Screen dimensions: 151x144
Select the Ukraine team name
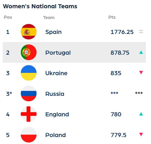coord(56,73)
